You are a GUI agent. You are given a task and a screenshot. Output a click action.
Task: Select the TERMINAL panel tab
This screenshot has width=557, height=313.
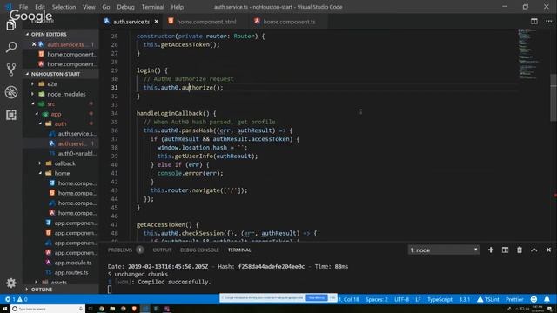[239, 250]
